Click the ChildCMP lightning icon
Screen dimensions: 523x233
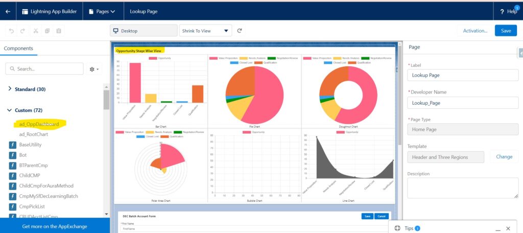[13, 176]
